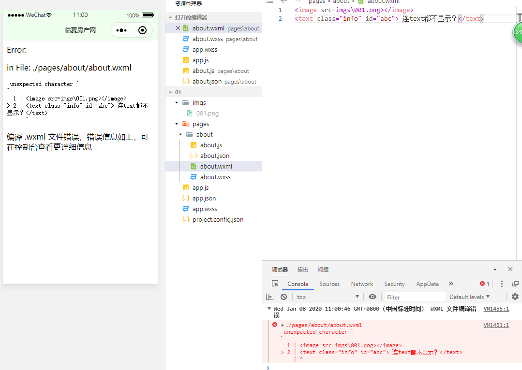Viewport: 522px width, 370px height.
Task: Open app.wxss in the open editors list
Action: (x=213, y=50)
